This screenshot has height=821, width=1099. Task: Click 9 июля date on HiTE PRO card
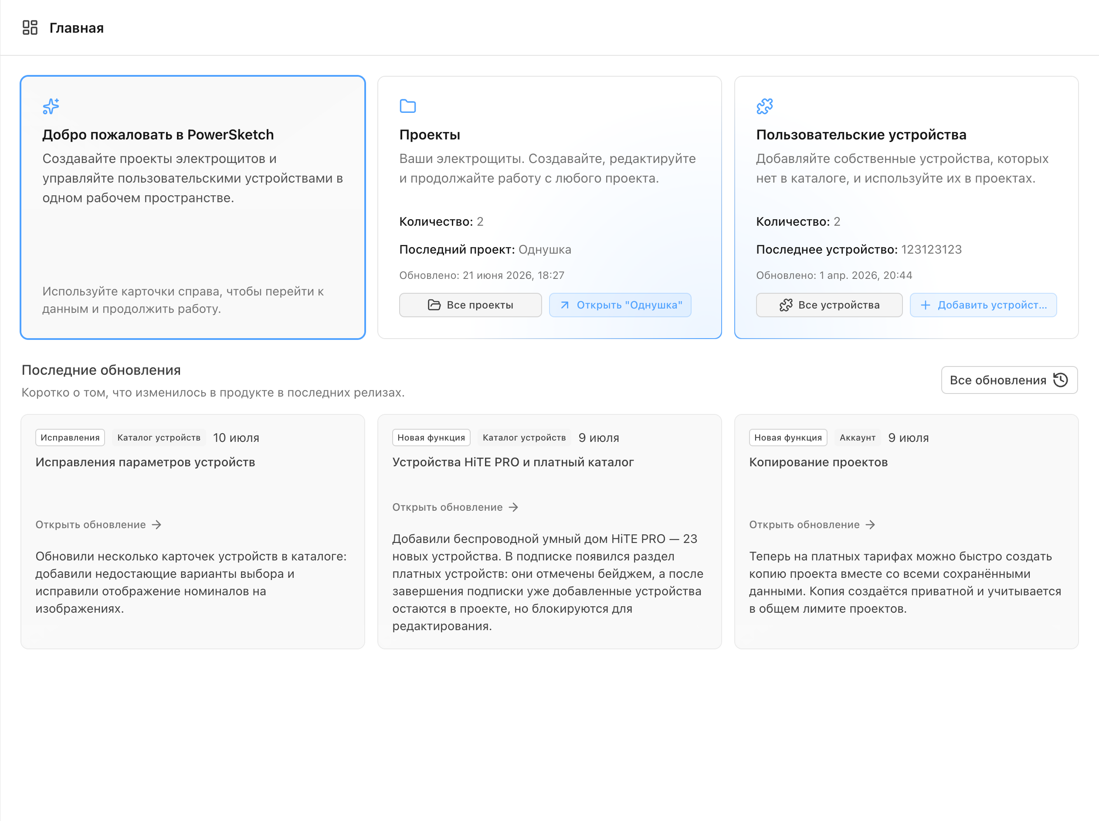[x=599, y=438]
